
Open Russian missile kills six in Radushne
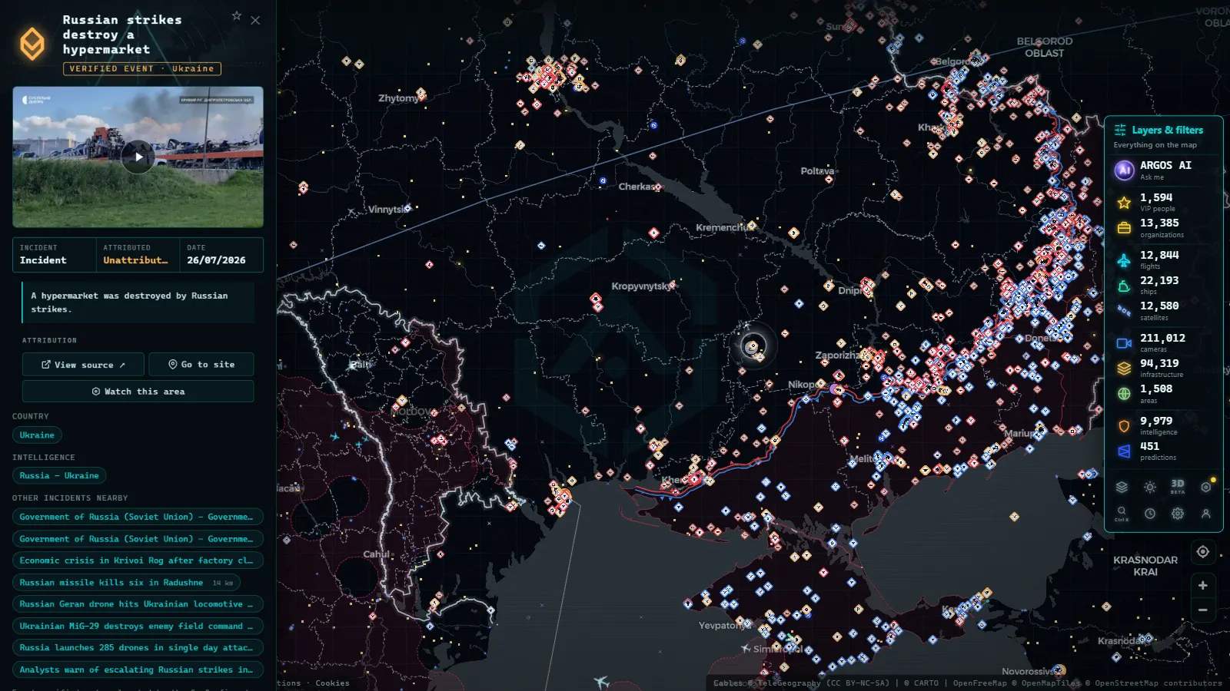(x=126, y=583)
